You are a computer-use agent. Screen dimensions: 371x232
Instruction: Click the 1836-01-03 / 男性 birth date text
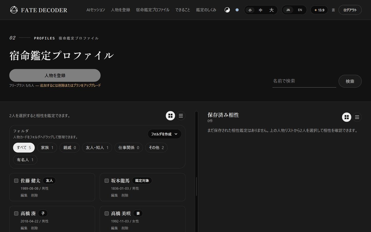pos(125,188)
